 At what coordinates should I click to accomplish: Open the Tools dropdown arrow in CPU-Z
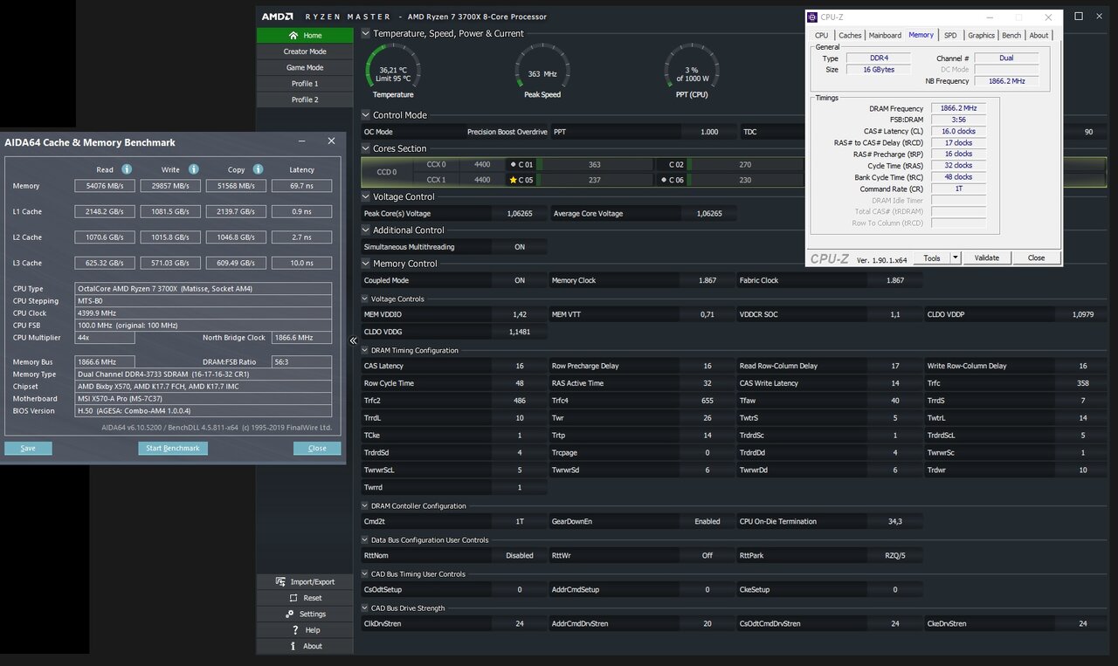(956, 257)
